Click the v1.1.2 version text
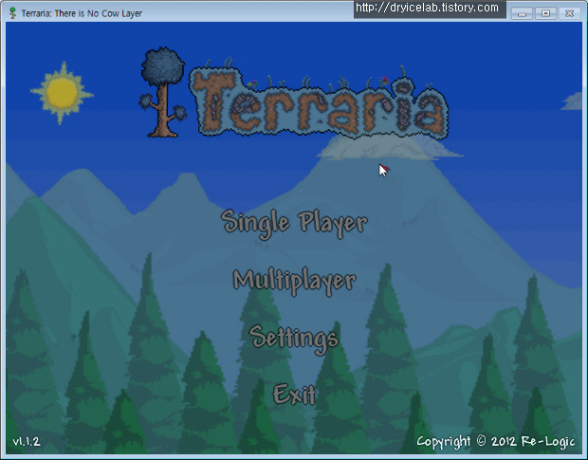 point(27,441)
